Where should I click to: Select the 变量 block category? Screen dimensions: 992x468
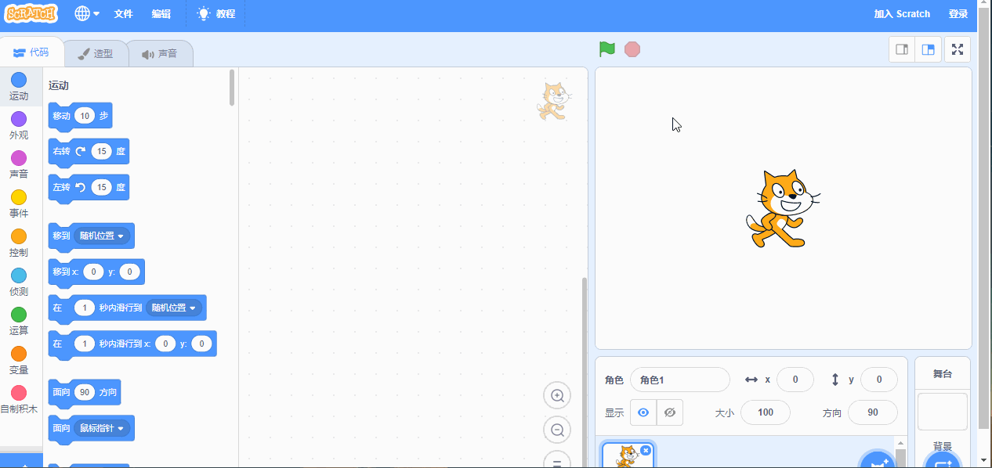[19, 361]
